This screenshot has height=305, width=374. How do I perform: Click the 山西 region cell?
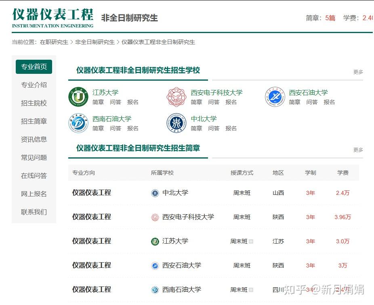click(278, 193)
